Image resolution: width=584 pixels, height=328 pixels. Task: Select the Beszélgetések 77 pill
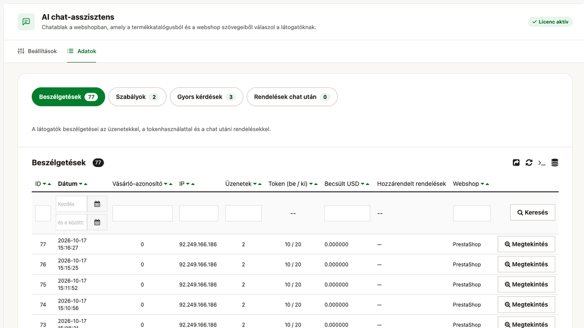point(68,96)
